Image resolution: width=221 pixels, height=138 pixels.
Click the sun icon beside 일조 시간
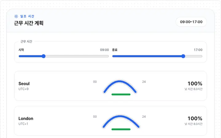click(x=16, y=16)
